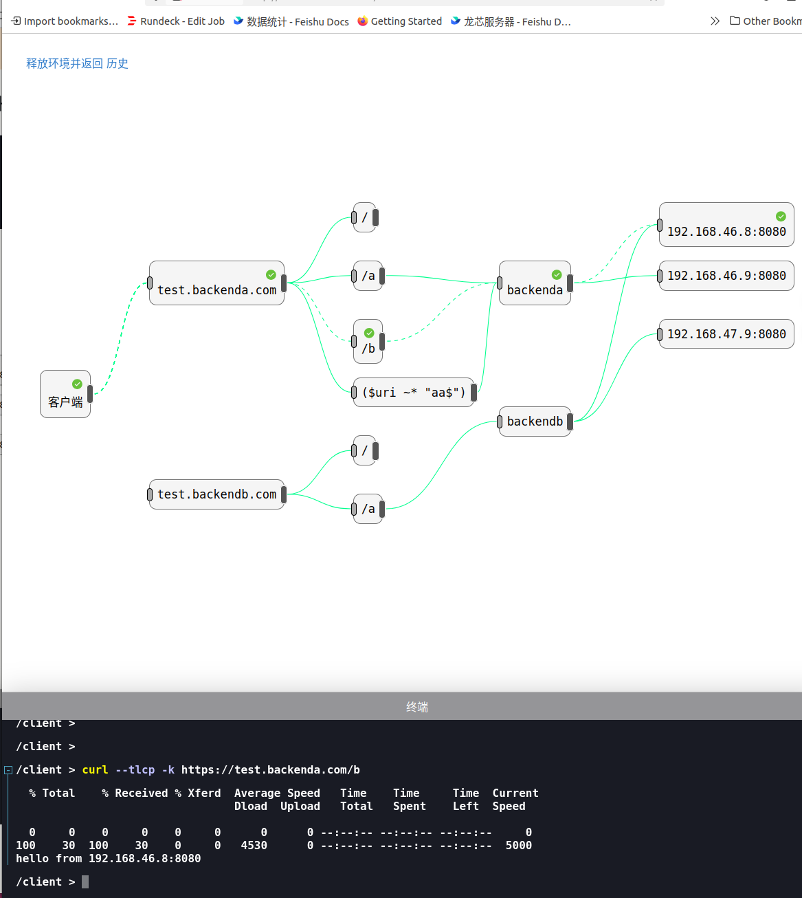Click the green check on /b node
802x898 pixels.
[x=369, y=333]
